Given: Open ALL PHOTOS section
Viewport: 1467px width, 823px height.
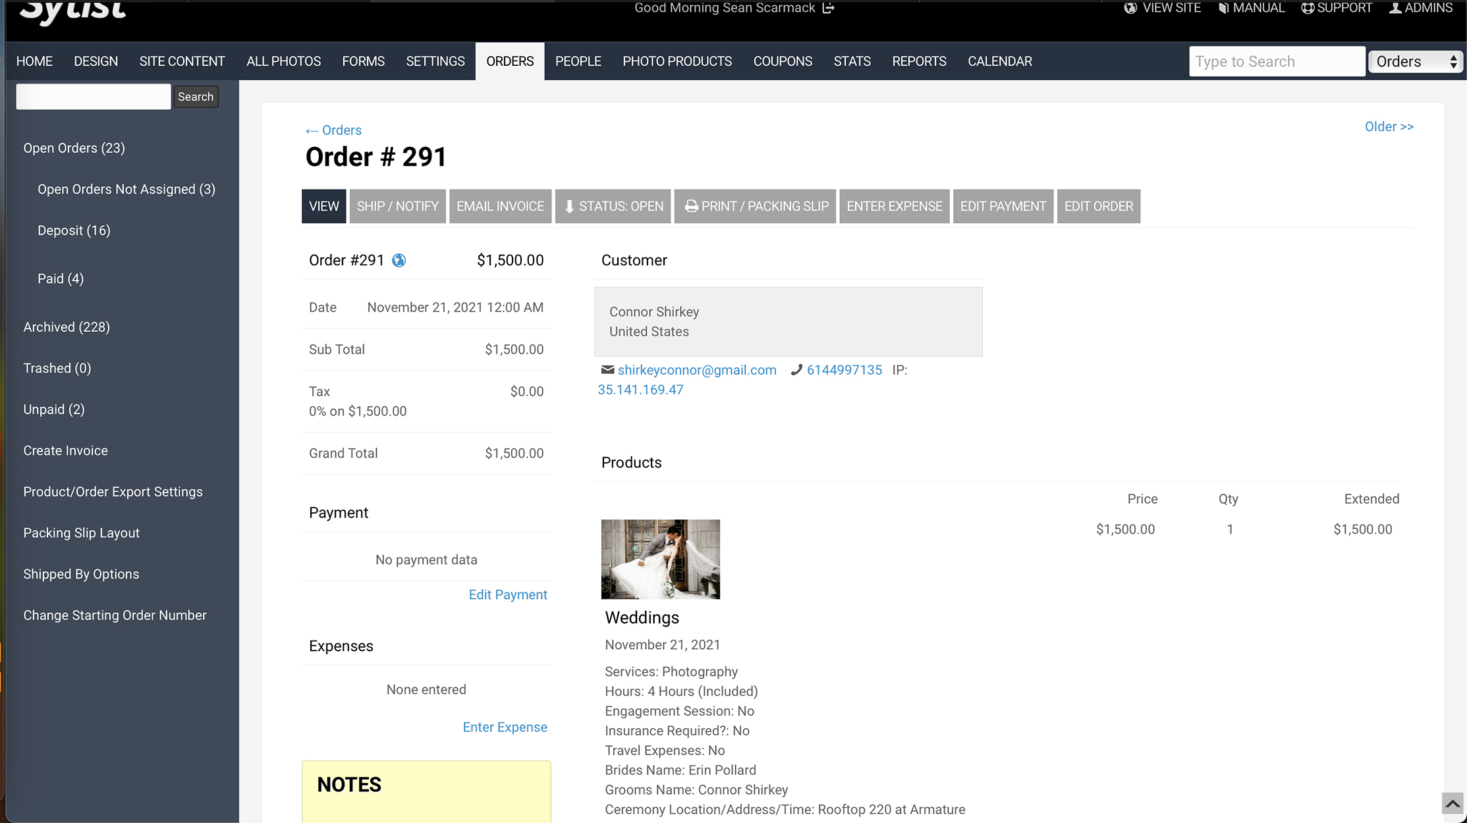Looking at the screenshot, I should (284, 61).
